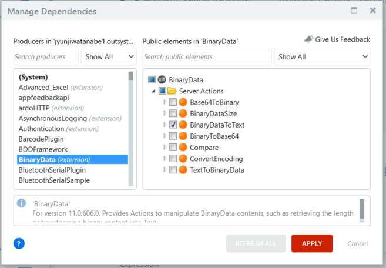Click the info icon in description panel
Viewport: 386px width, 268px height.
click(x=22, y=203)
